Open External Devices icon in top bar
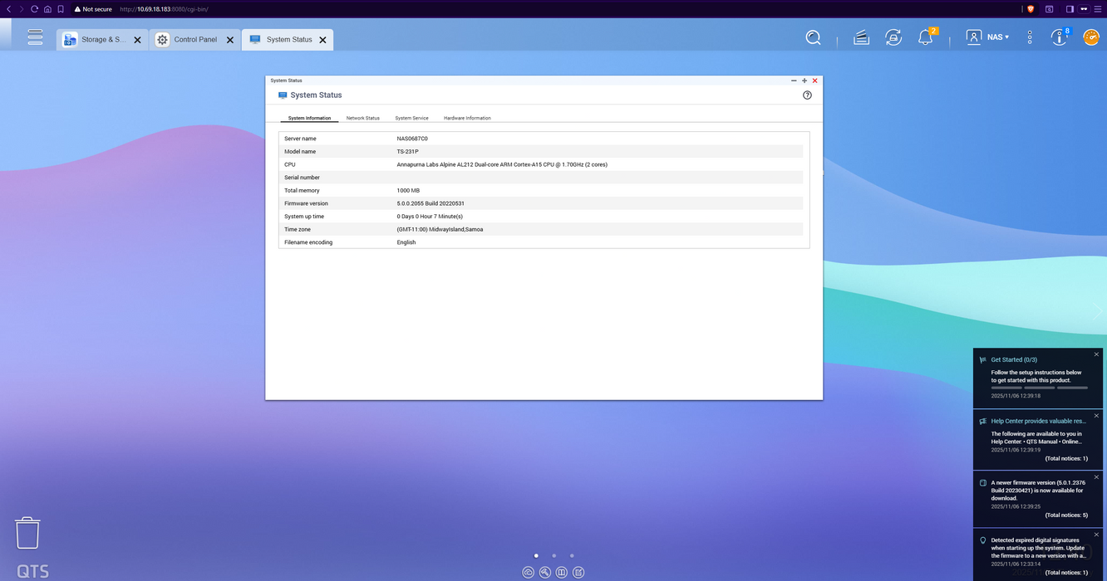The height and width of the screenshot is (581, 1107). pyautogui.click(x=893, y=37)
